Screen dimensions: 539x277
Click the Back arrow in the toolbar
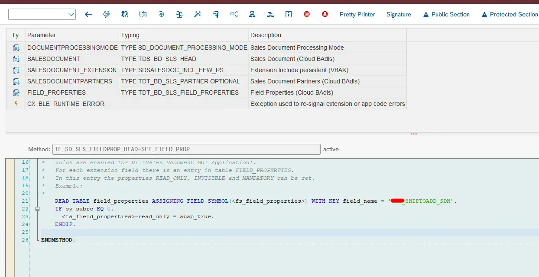pyautogui.click(x=88, y=14)
